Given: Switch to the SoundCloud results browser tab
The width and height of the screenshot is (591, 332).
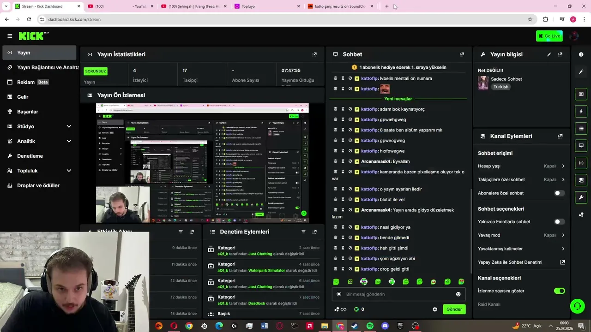Looking at the screenshot, I should [341, 6].
